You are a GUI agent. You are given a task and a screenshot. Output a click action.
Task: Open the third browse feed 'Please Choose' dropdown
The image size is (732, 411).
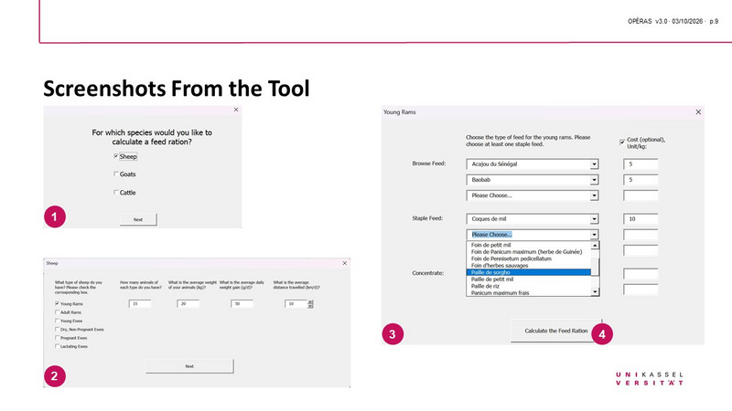coord(594,195)
